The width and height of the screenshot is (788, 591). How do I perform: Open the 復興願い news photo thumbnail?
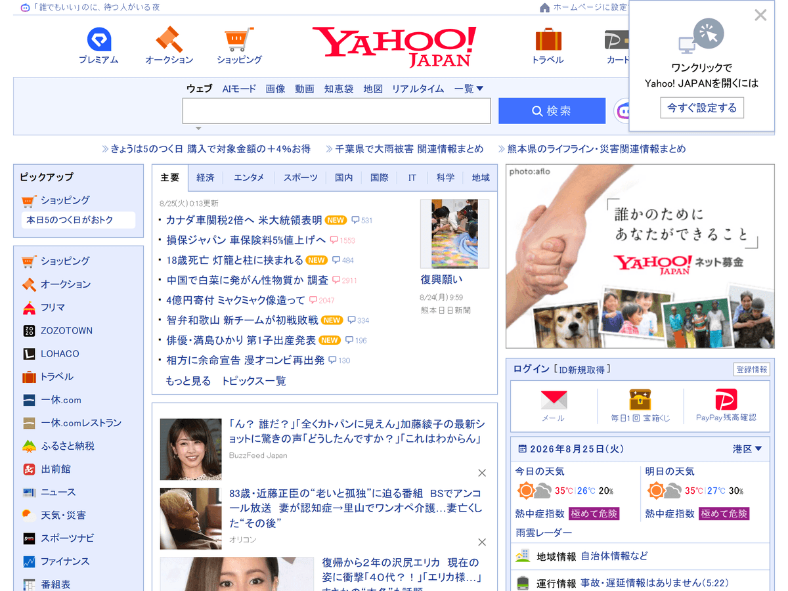point(454,234)
